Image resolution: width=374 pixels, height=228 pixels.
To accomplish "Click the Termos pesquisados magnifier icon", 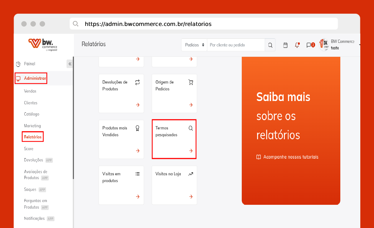I will pos(191,128).
